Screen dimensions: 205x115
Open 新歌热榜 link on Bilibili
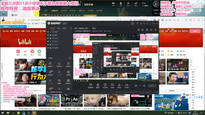(181, 55)
